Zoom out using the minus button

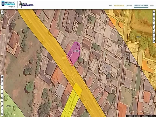[x=2, y=90]
